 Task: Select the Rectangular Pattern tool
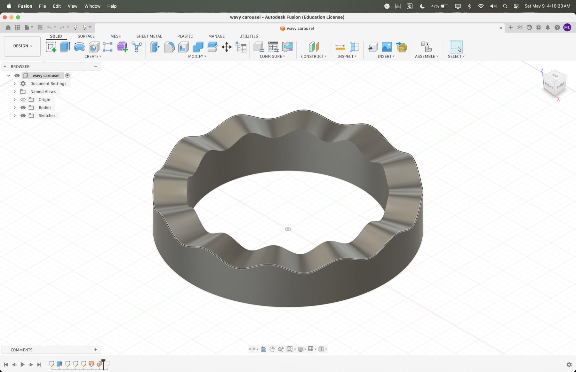(108, 47)
